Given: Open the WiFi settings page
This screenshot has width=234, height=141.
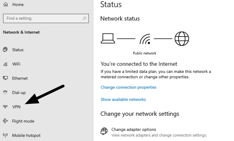Looking at the screenshot, I should pyautogui.click(x=16, y=64).
